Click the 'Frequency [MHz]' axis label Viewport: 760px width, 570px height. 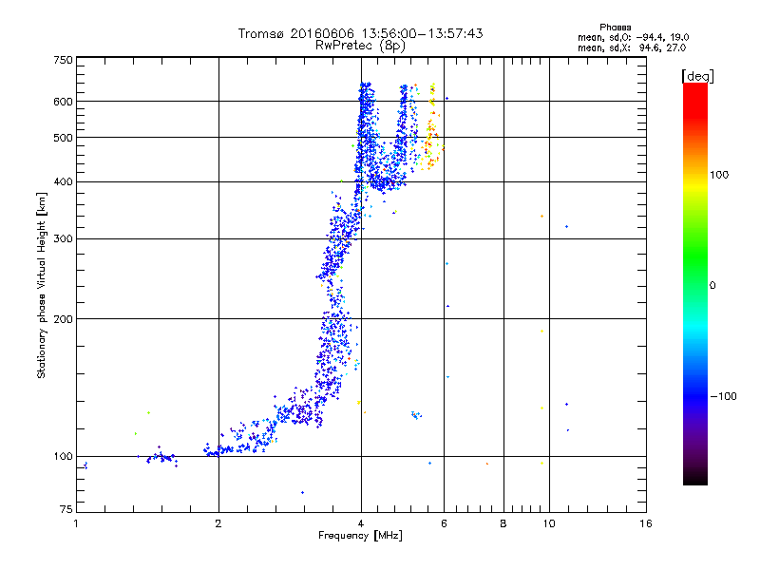pos(360,536)
